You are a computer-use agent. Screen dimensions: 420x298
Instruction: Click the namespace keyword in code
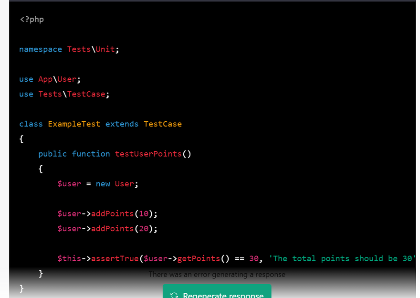click(41, 49)
